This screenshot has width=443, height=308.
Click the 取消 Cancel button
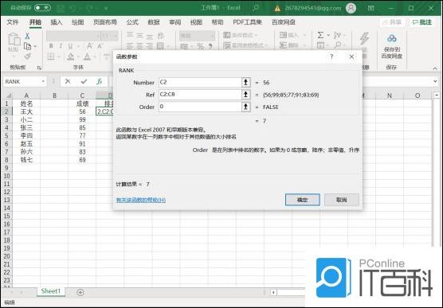tap(342, 200)
